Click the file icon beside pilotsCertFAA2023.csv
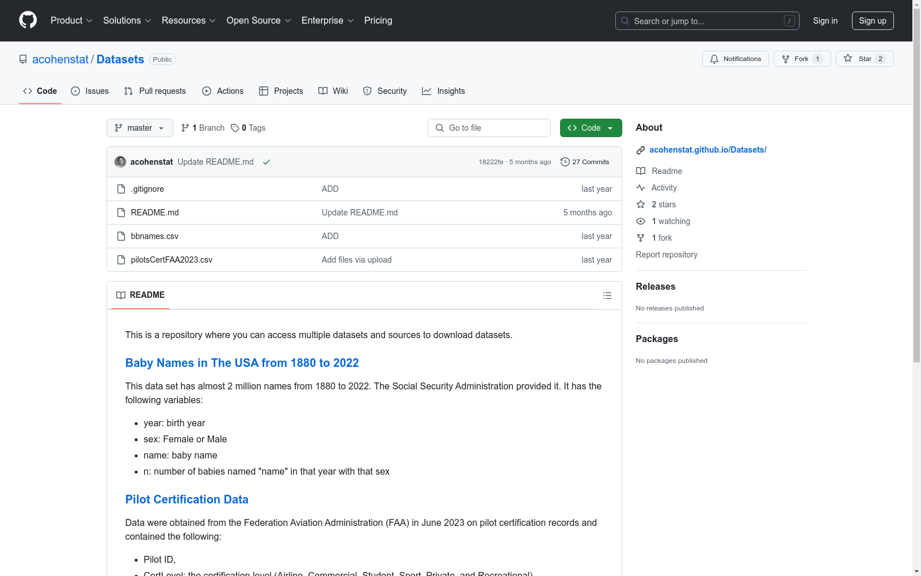 121,260
